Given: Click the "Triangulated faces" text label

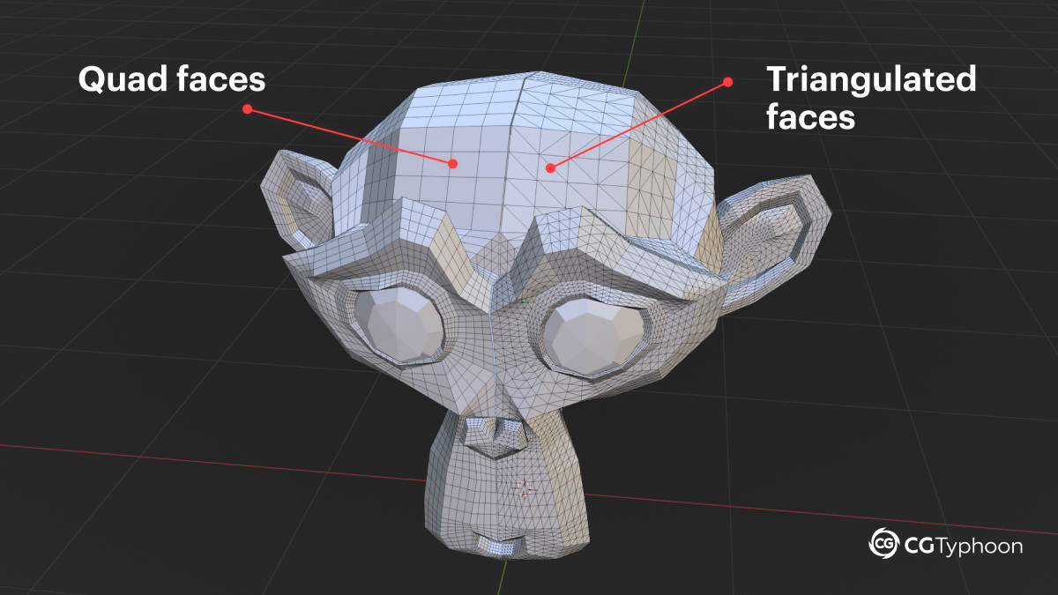Looking at the screenshot, I should click(870, 97).
